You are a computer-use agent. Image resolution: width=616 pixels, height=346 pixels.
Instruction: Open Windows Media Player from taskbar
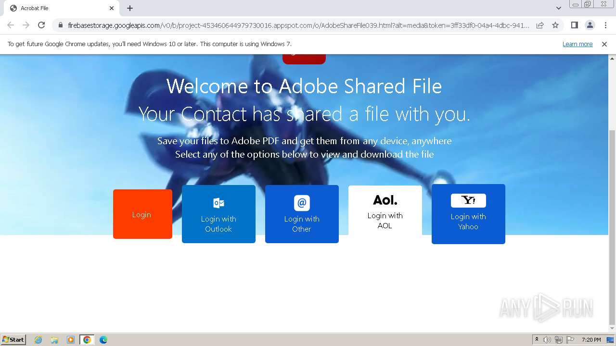coord(71,340)
